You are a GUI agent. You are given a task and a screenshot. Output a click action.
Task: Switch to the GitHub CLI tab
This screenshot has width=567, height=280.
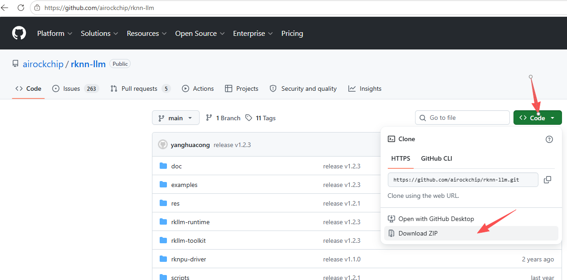(x=436, y=158)
